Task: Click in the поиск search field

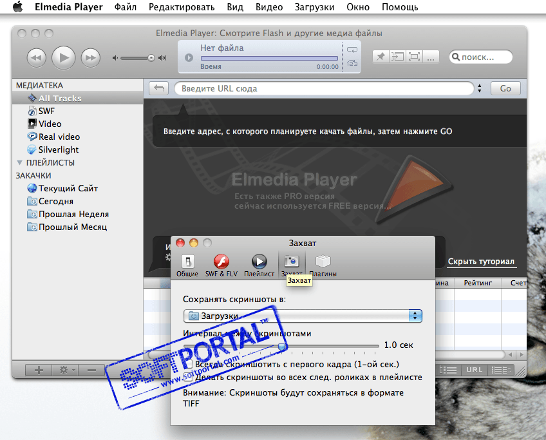Action: (x=480, y=57)
